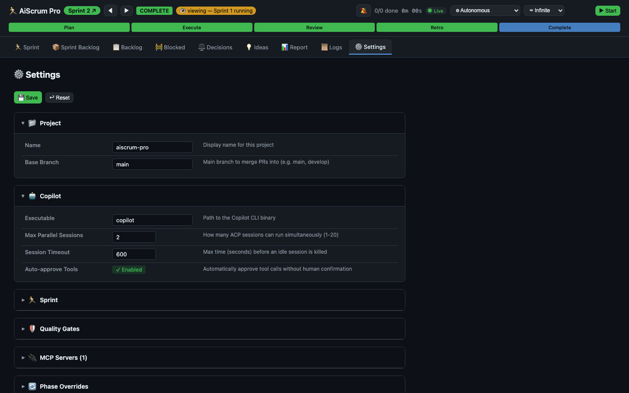629x393 pixels.
Task: Click the Session Timeout input field
Action: [x=134, y=254]
